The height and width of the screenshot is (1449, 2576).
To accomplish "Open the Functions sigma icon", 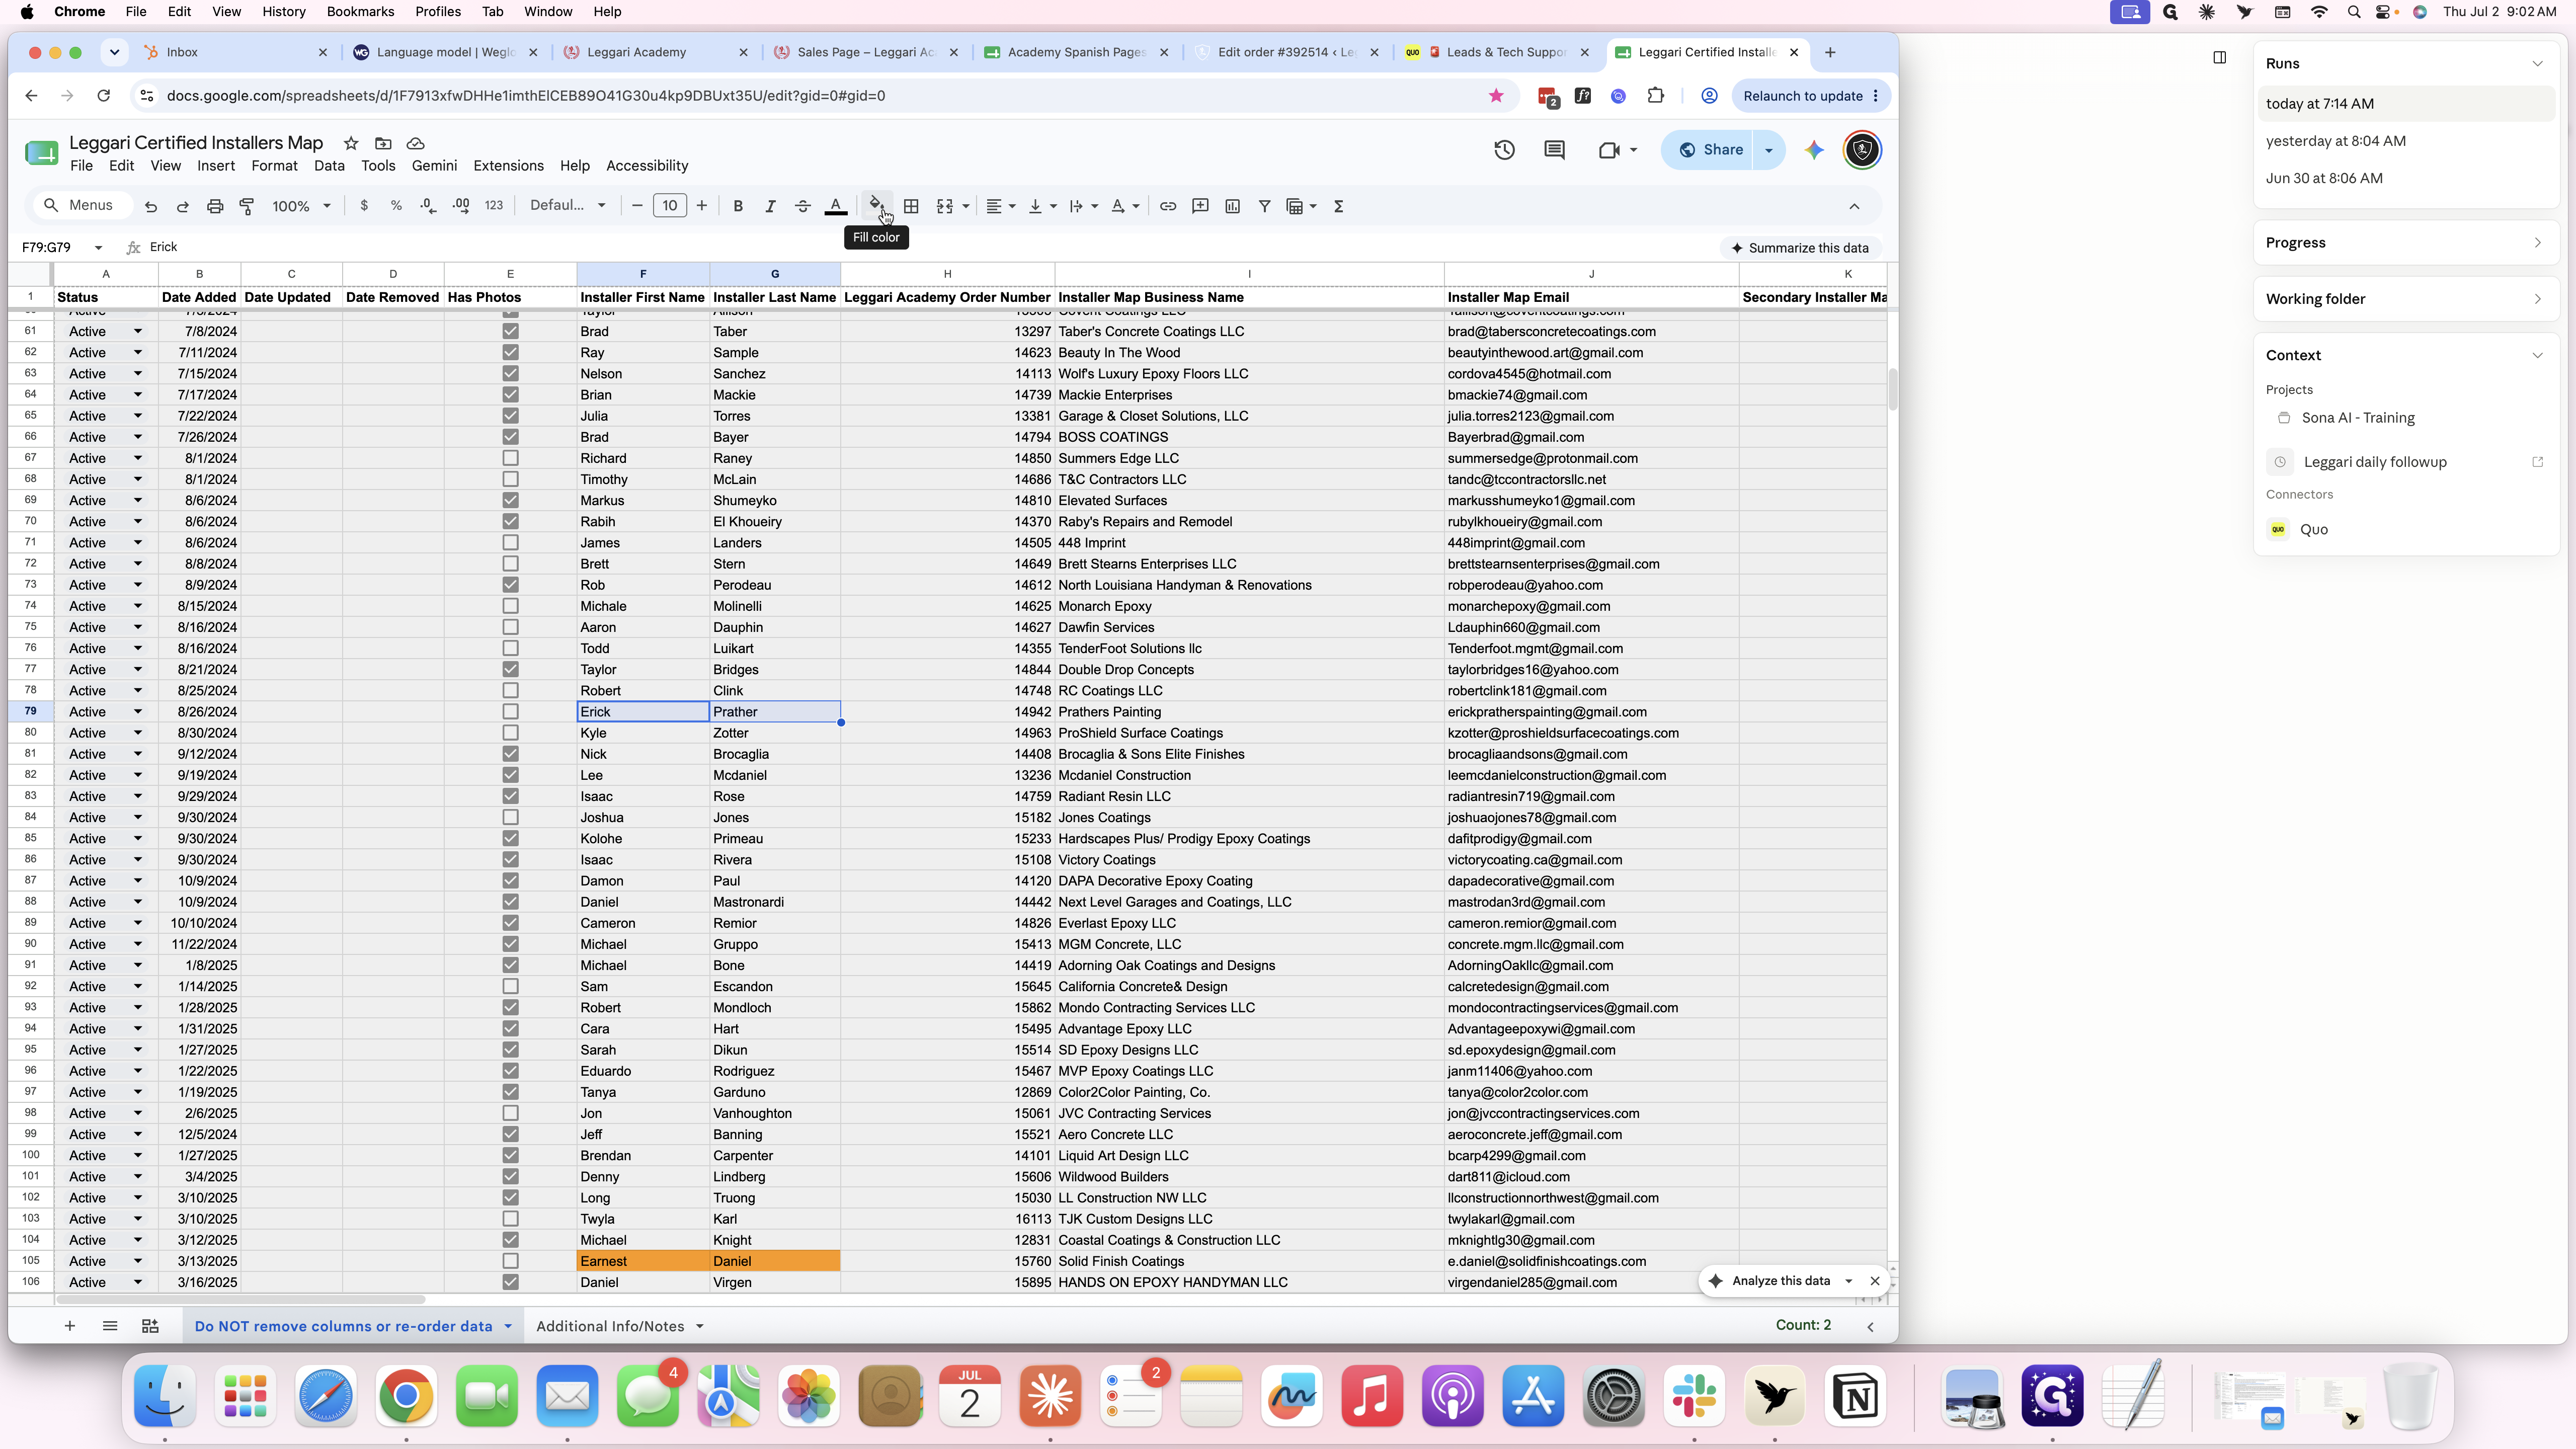I will (1338, 206).
